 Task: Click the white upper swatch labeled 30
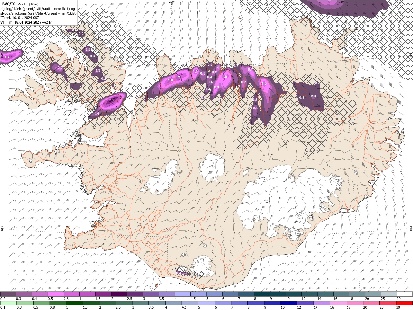[405, 294]
